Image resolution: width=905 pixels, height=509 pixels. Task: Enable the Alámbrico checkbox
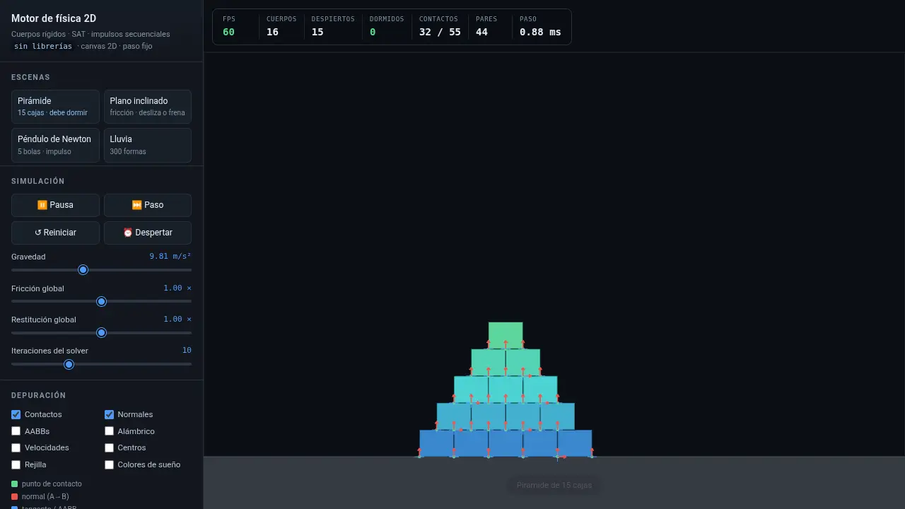coord(110,431)
